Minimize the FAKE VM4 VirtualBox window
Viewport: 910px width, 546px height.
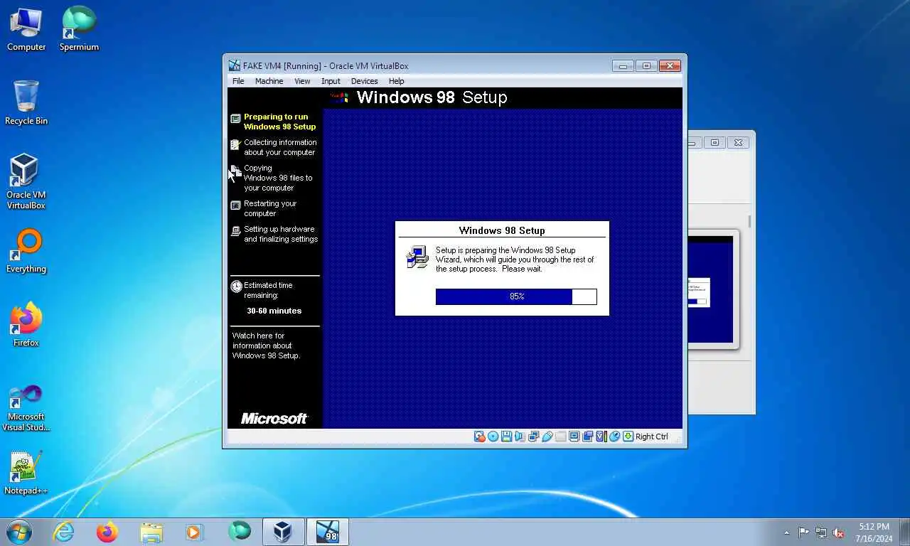click(x=623, y=66)
